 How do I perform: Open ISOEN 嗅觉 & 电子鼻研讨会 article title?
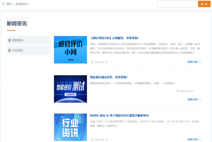tap(119, 116)
